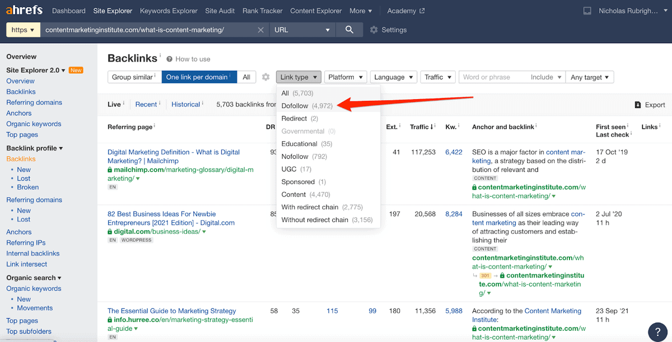The width and height of the screenshot is (672, 342).
Task: Select the All grouping button beside One link per domain
Action: tap(246, 77)
